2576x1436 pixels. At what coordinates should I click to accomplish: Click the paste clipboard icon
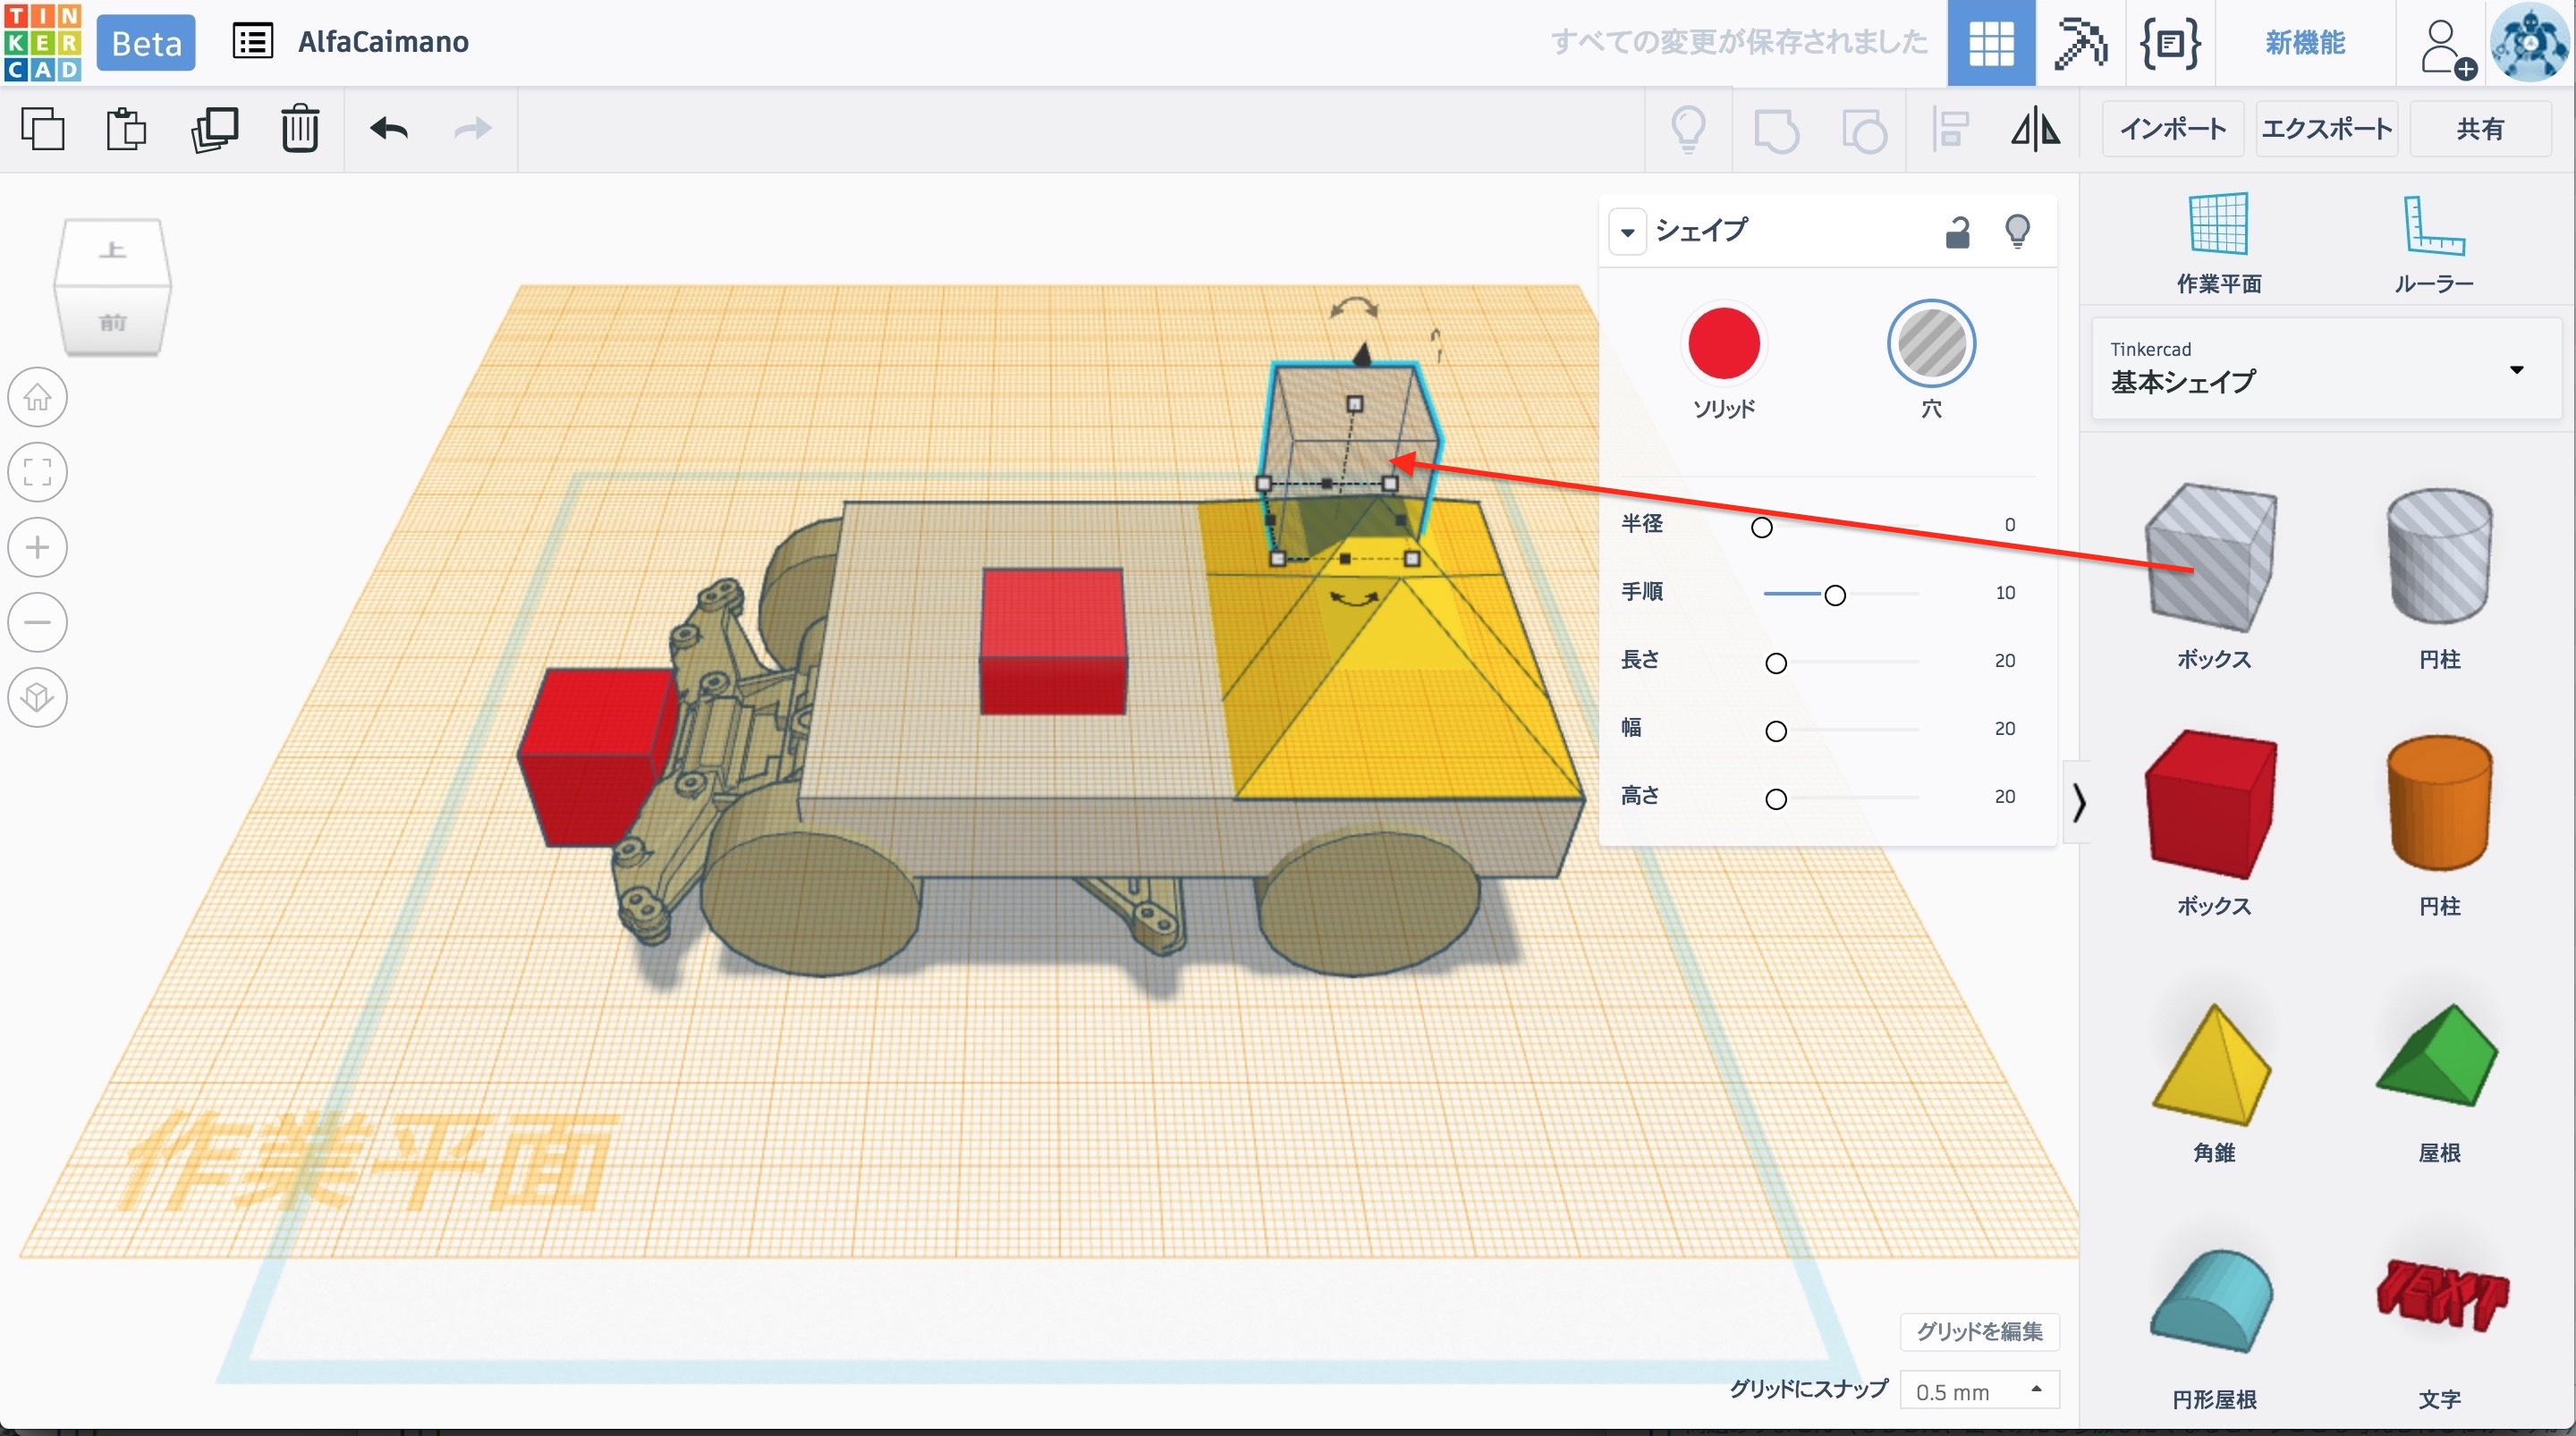[x=126, y=129]
